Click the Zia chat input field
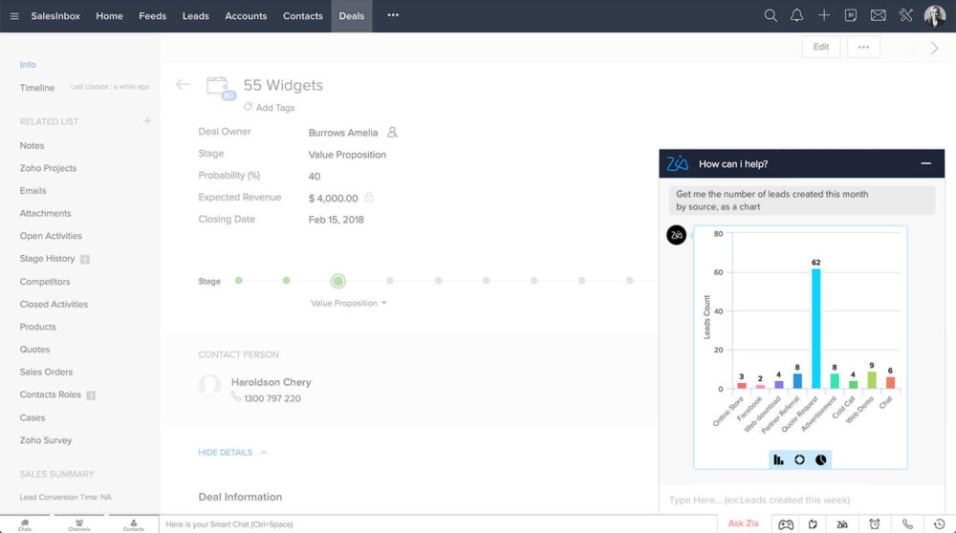This screenshot has height=533, width=956. pos(793,500)
